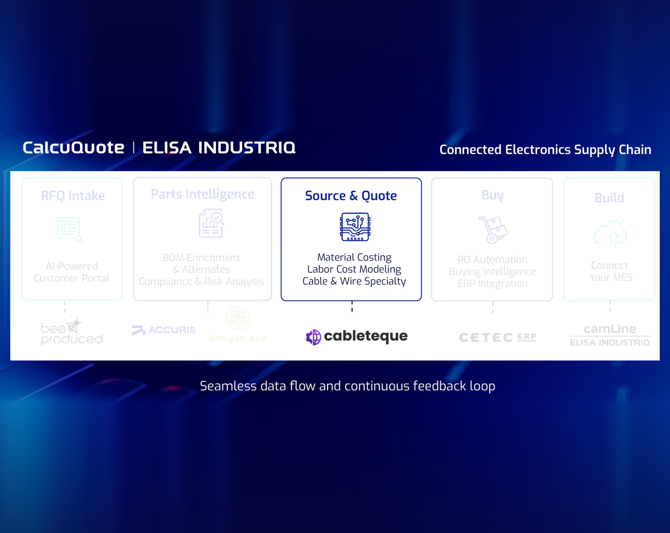Click the 'Buying intelligence' text

pyautogui.click(x=493, y=272)
